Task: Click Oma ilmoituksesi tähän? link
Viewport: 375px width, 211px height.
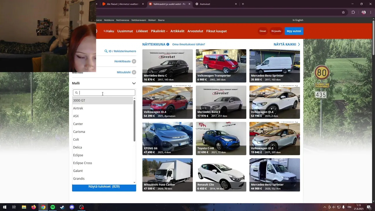Action: 189,45
